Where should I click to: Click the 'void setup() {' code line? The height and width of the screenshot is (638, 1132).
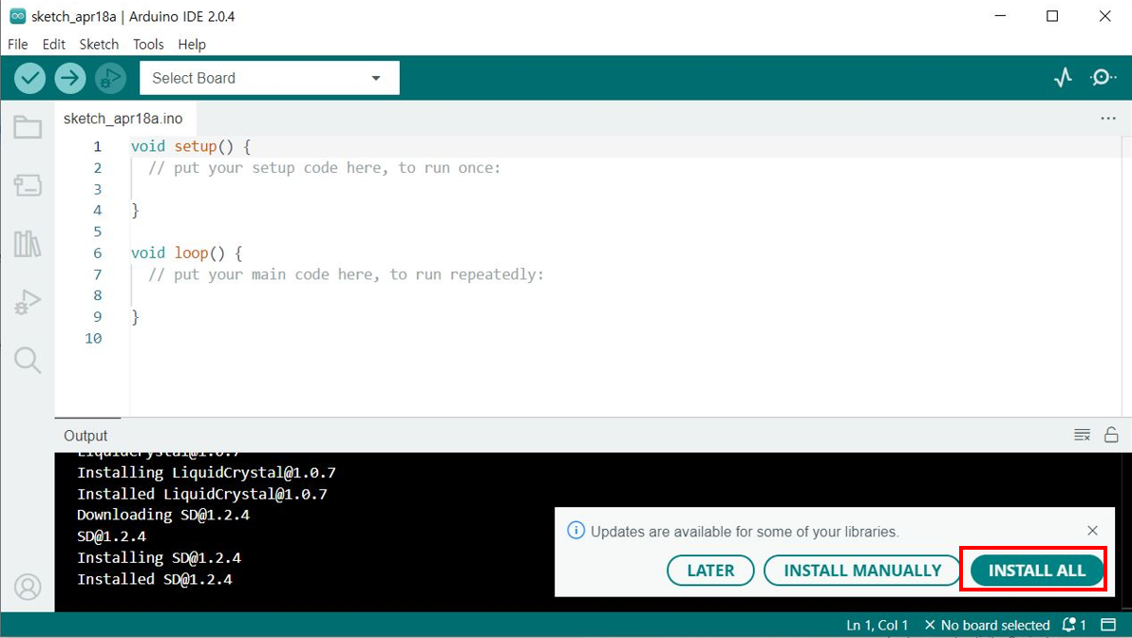coord(191,146)
